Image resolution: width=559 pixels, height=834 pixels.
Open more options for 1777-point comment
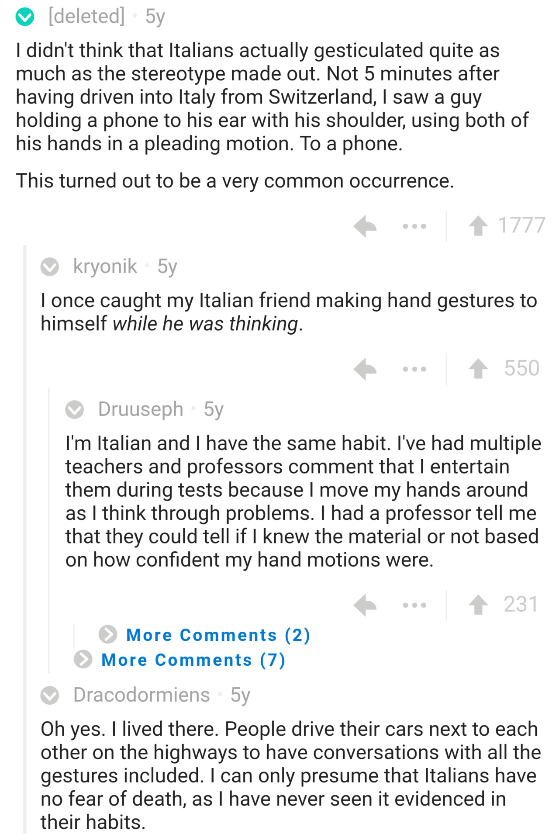414,226
